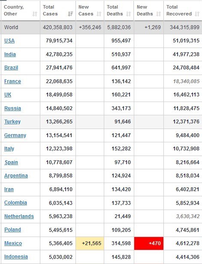
Task: Select Mexico's yellow new cases cell
Action: (90, 243)
